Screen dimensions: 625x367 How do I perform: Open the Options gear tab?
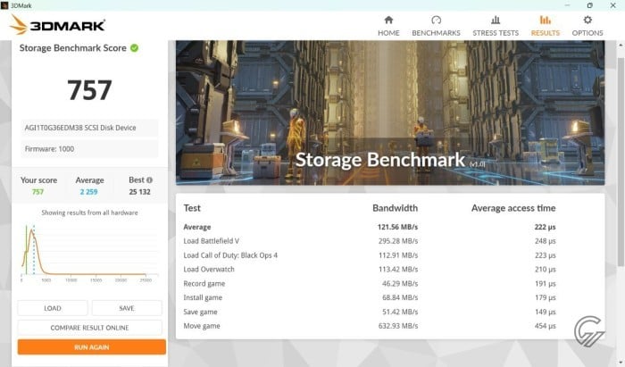tap(587, 26)
